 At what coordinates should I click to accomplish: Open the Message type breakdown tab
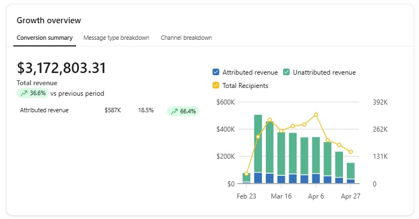116,38
